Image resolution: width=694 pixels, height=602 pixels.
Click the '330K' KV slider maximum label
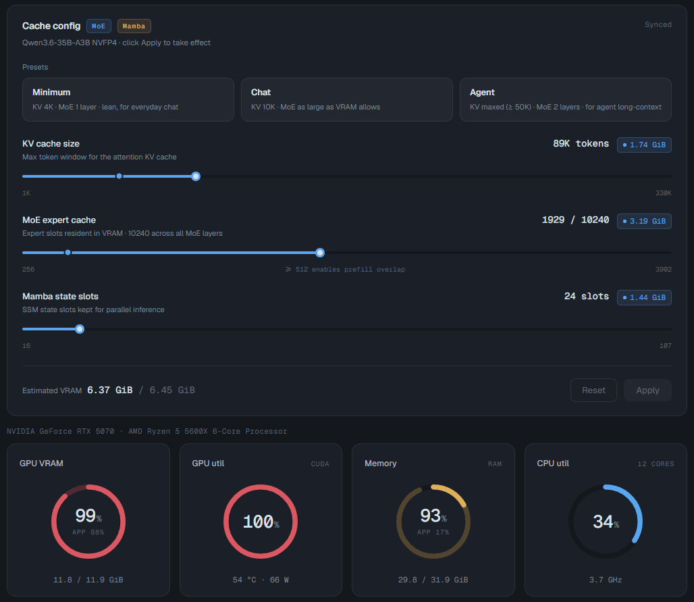[663, 193]
